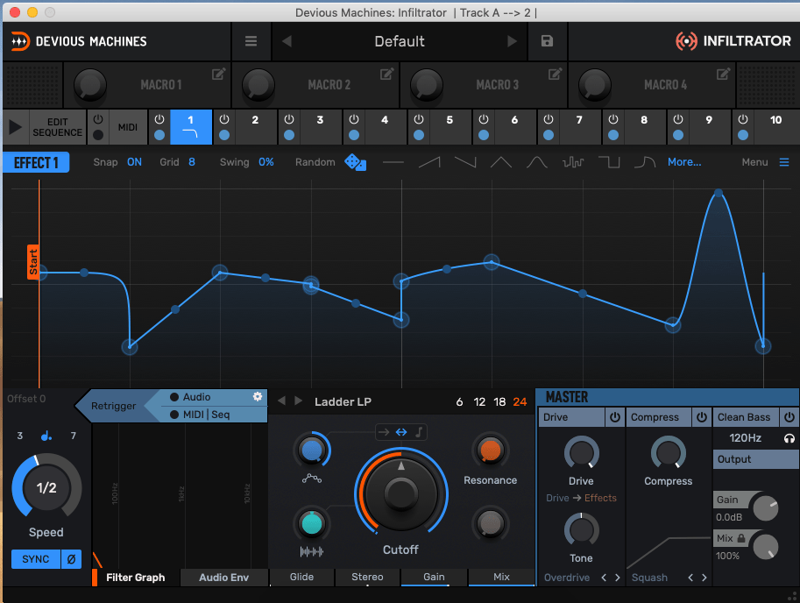Start sequence playback with play button
This screenshot has height=603, width=800.
[x=15, y=127]
